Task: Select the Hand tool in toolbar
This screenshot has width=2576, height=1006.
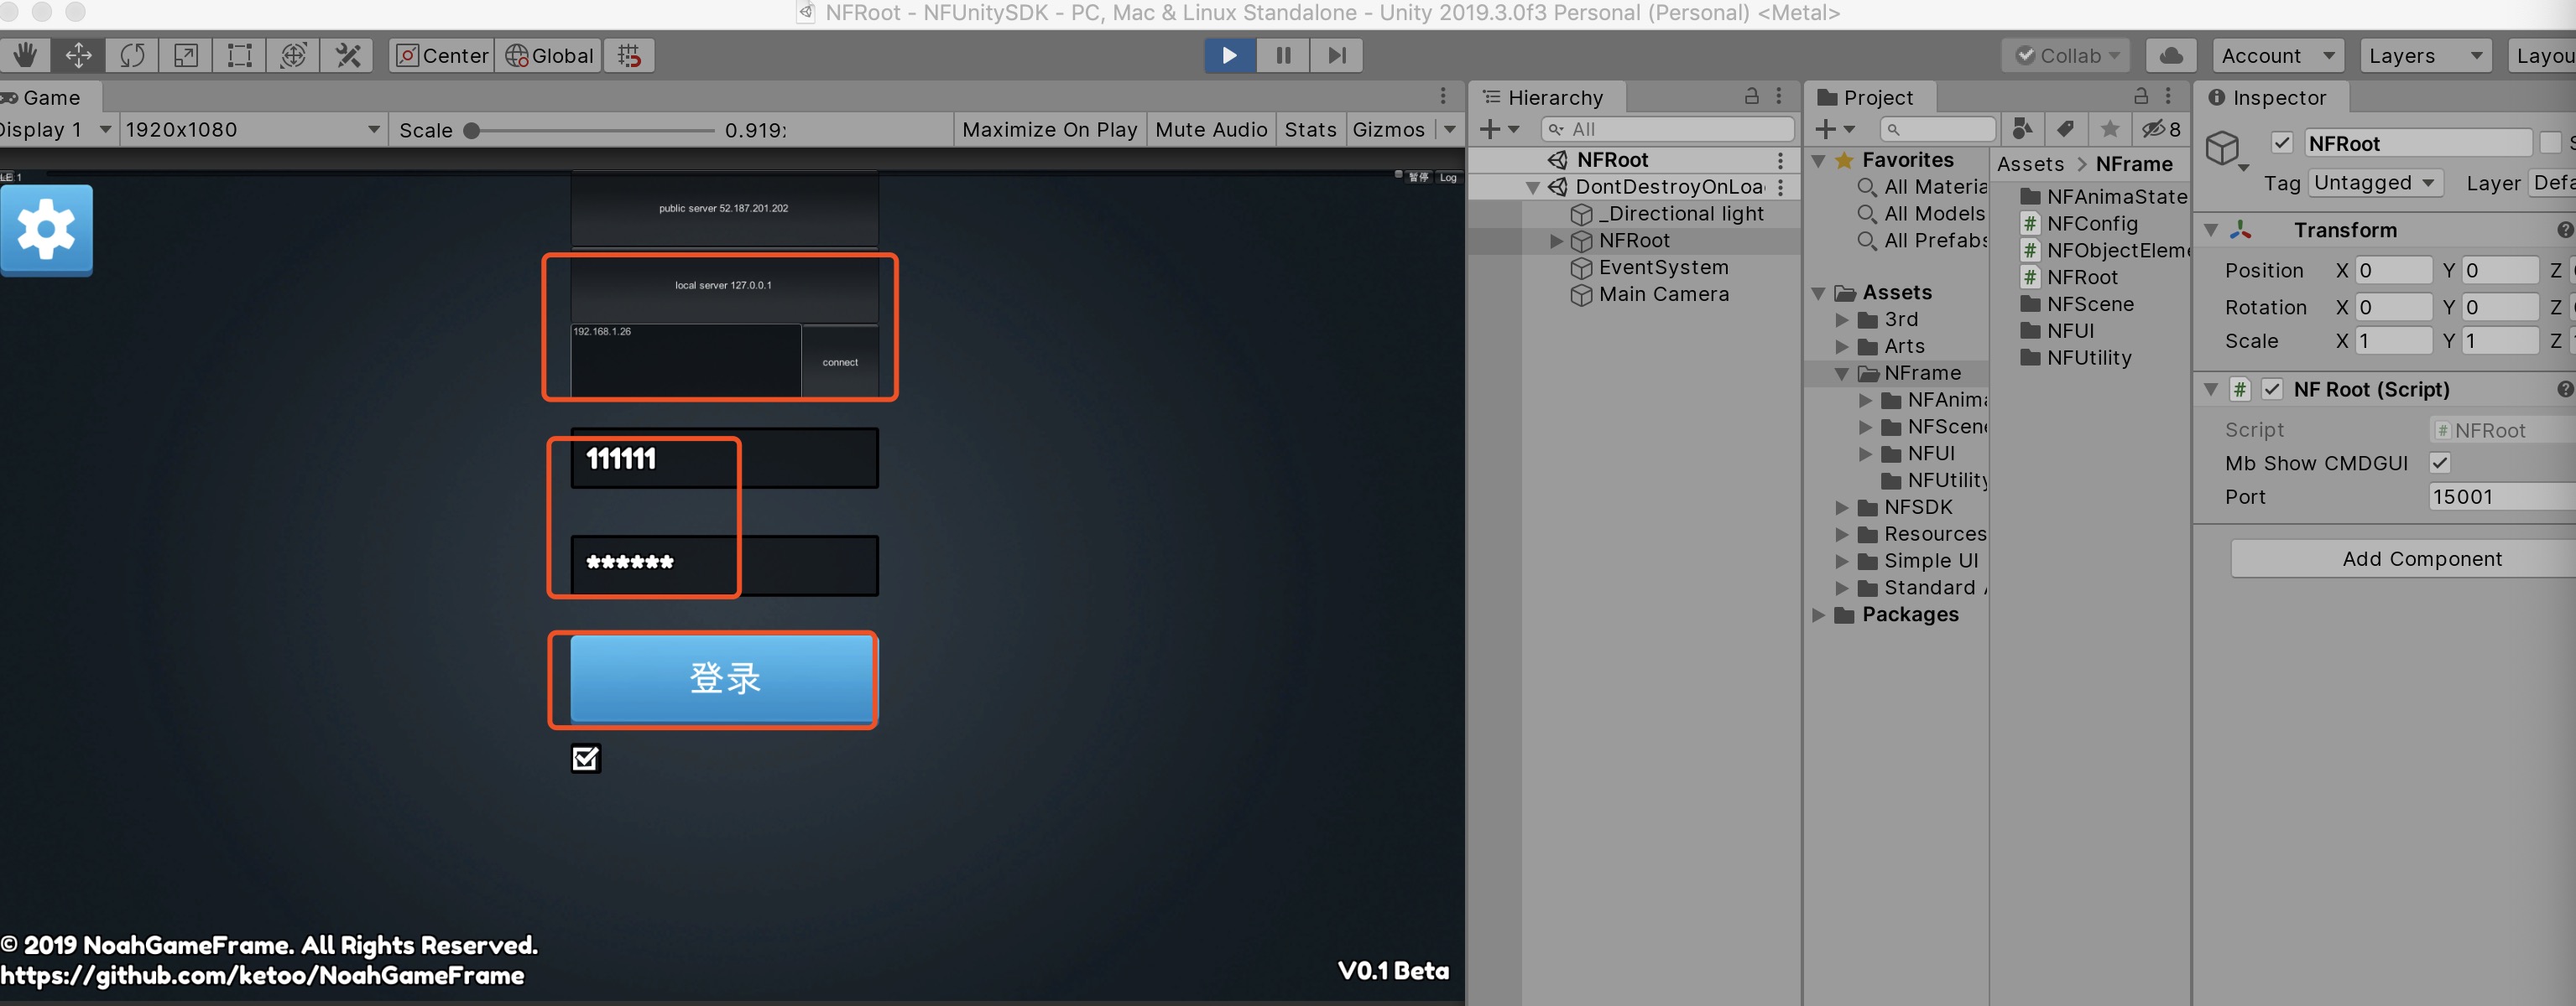Action: click(25, 55)
